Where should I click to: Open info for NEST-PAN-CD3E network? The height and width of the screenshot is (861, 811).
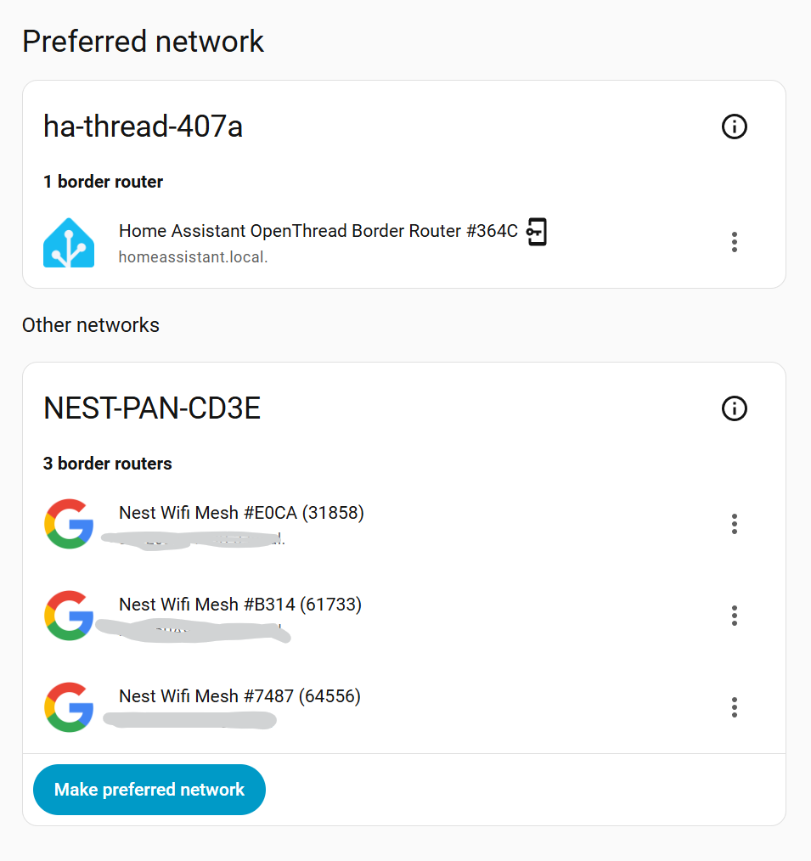pyautogui.click(x=734, y=409)
